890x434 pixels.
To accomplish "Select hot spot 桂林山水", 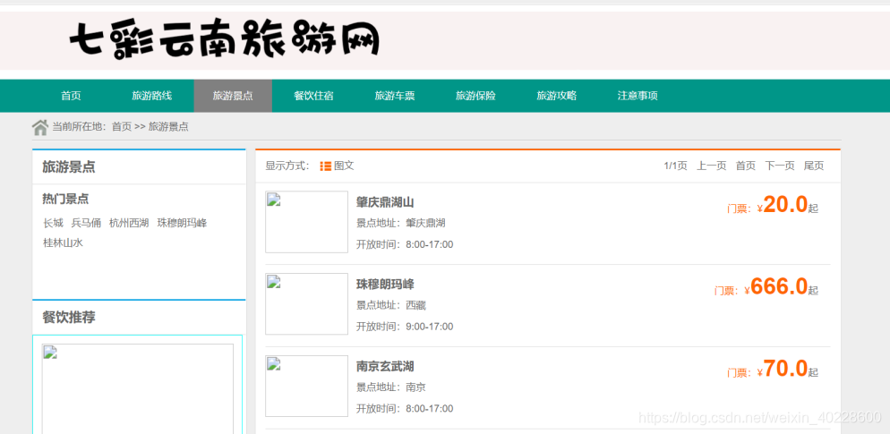I will coord(63,243).
